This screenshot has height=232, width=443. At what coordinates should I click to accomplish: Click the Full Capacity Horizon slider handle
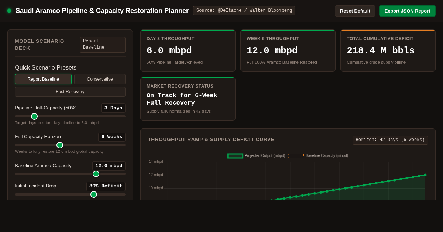pos(60,145)
